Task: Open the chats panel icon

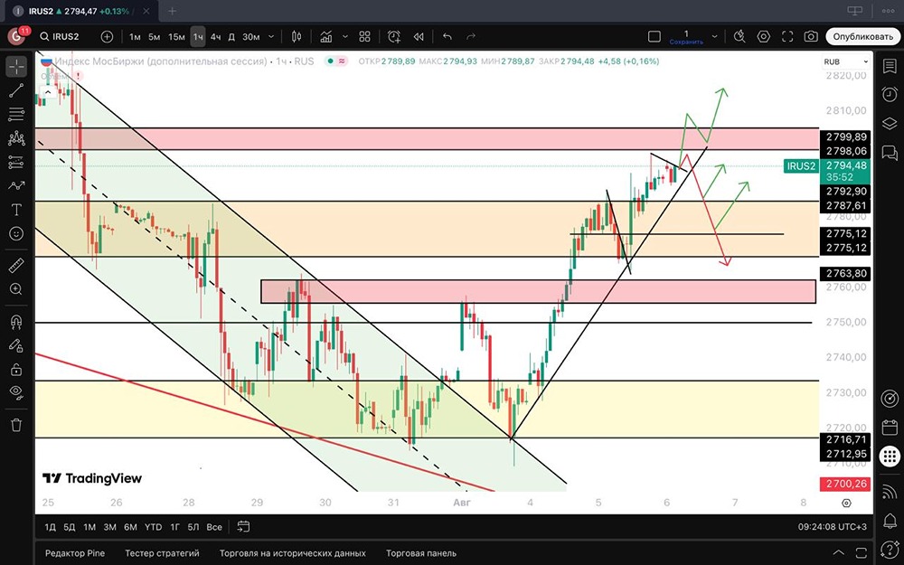Action: coord(889,152)
